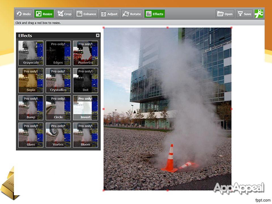Apply the Grayscale effect

coord(31,53)
